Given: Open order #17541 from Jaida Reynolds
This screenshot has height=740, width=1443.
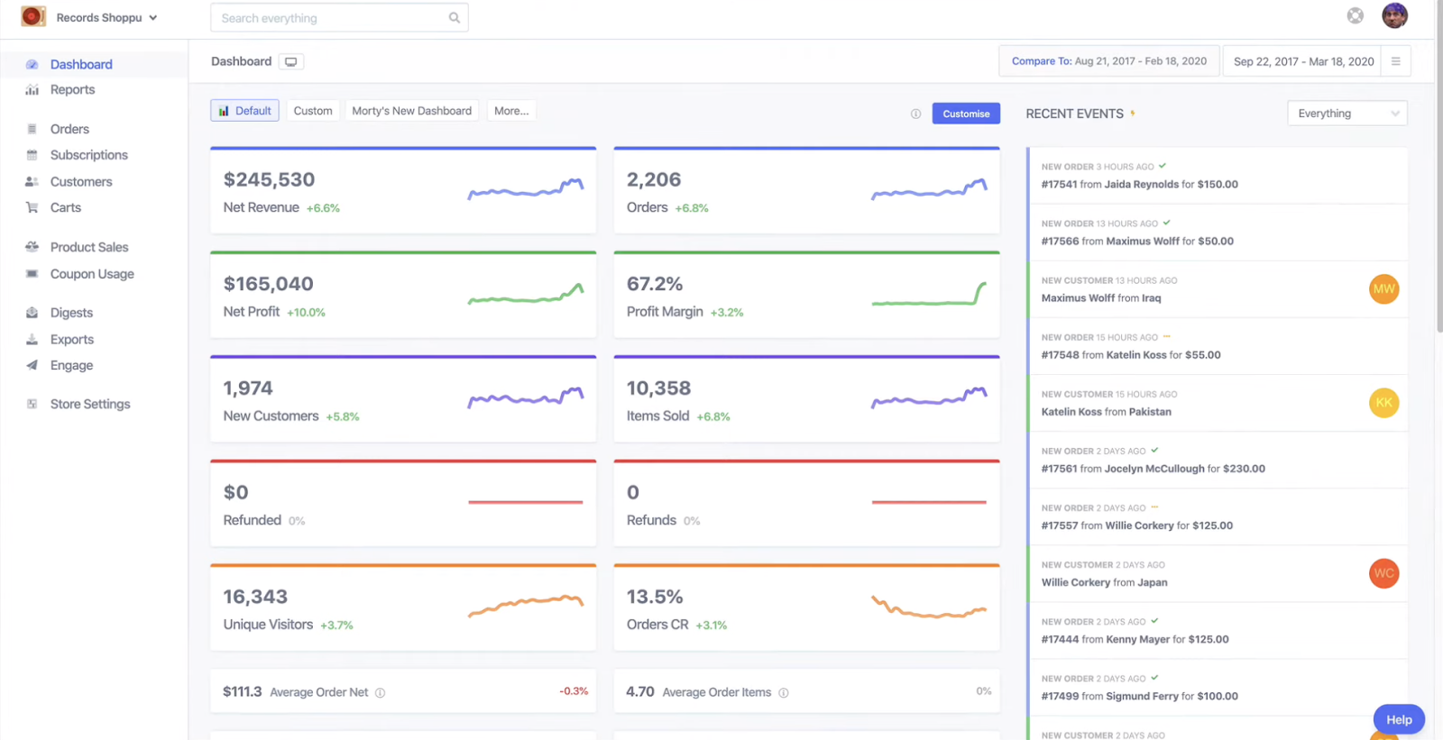Looking at the screenshot, I should (x=1218, y=176).
